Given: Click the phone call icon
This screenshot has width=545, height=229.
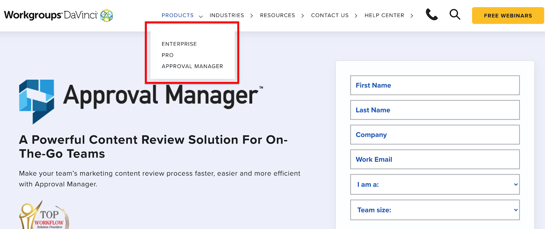Looking at the screenshot, I should click(432, 15).
